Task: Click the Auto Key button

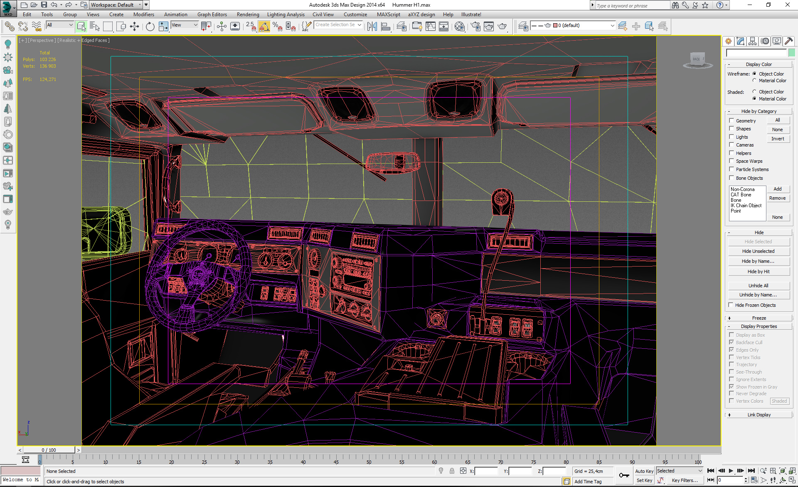Action: pyautogui.click(x=644, y=471)
